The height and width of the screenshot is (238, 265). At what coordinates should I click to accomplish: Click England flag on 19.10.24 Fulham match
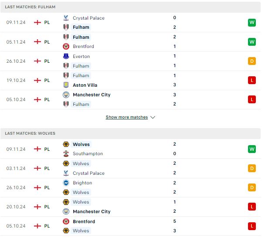(x=37, y=80)
